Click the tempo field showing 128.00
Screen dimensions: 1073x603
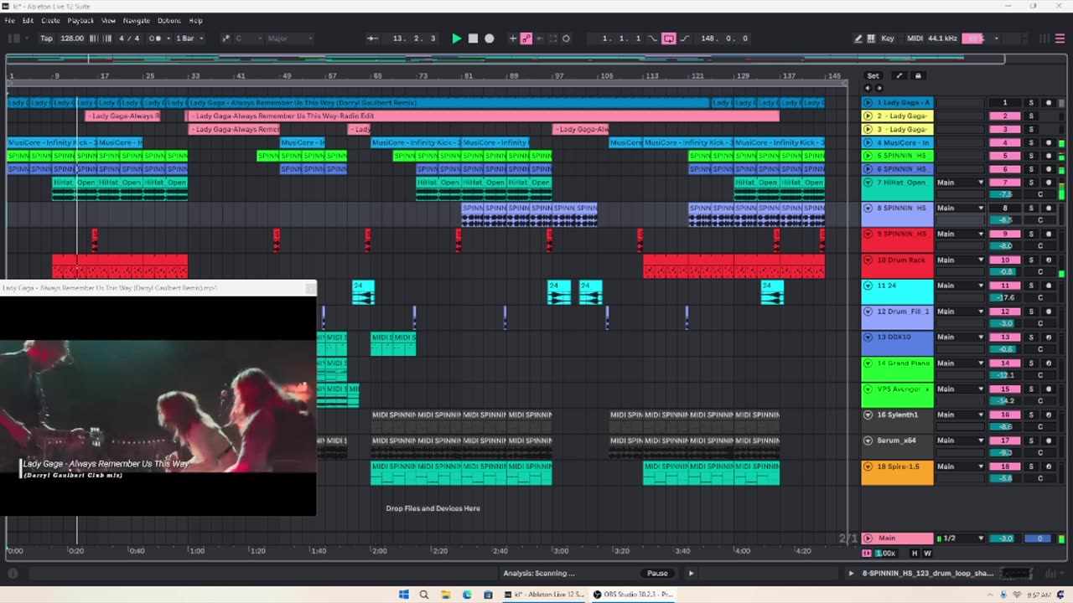[72, 39]
